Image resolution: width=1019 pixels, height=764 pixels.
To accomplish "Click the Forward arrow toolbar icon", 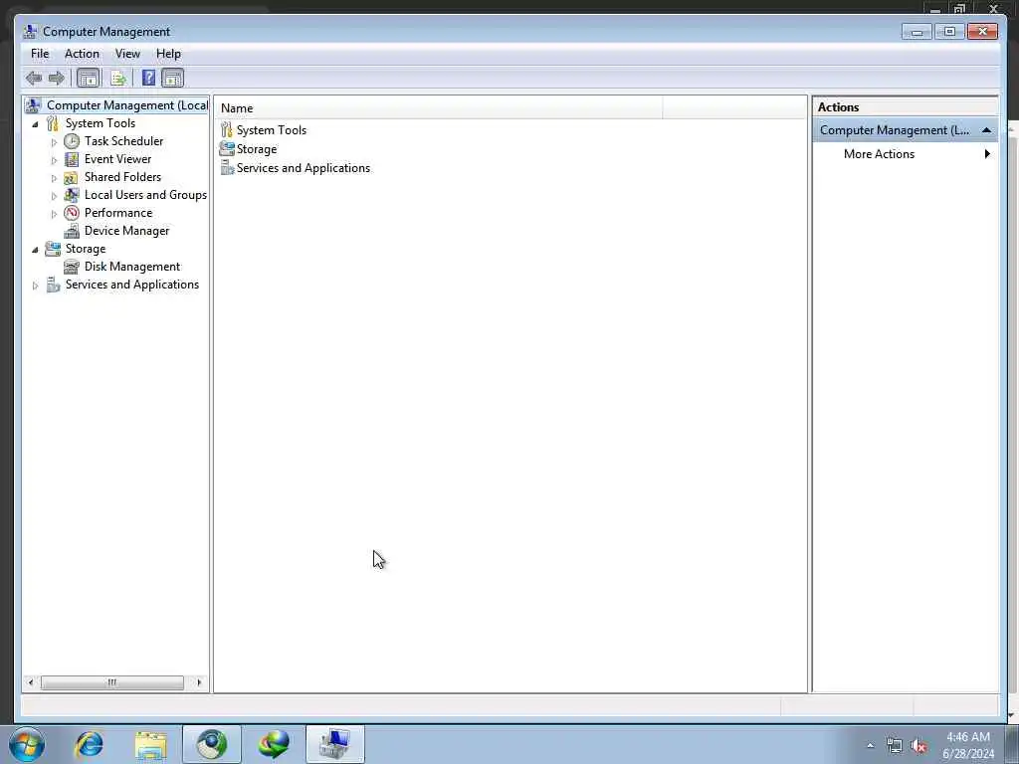I will click(57, 79).
